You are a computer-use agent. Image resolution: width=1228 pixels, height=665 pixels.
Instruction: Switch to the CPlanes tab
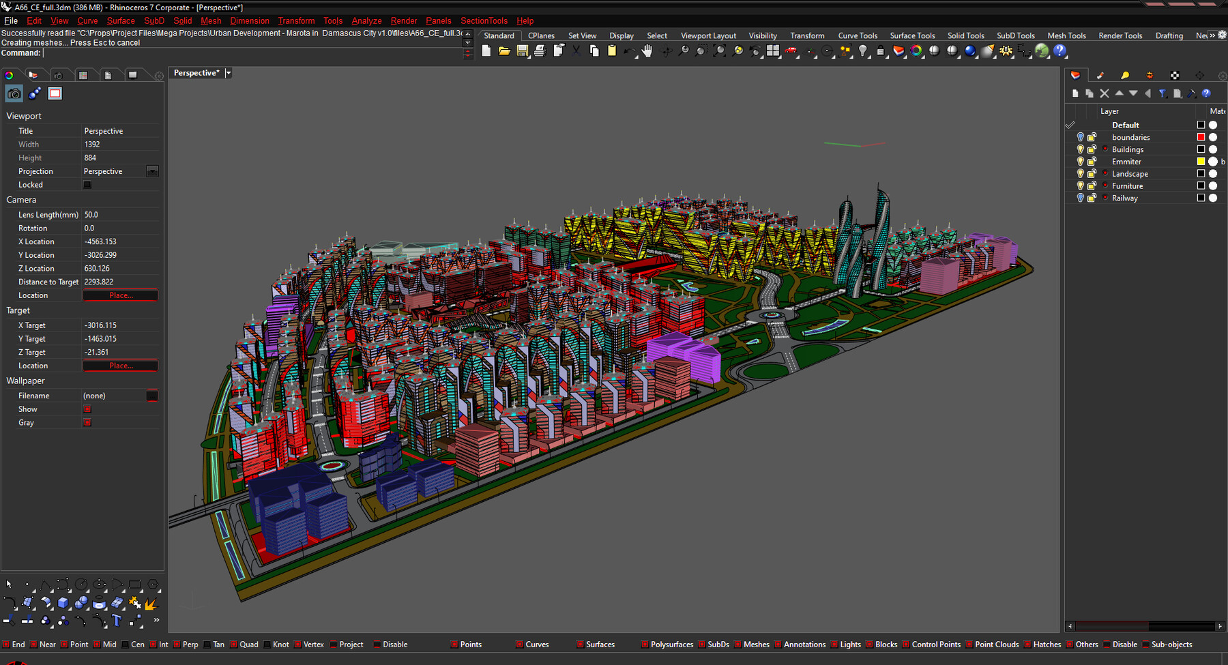tap(540, 35)
